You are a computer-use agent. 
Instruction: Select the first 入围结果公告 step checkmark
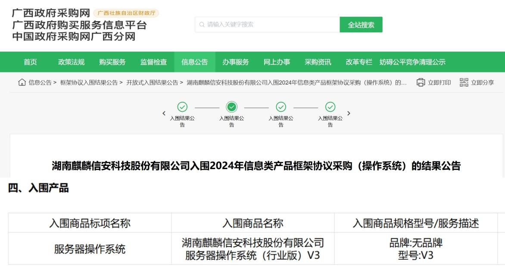point(182,107)
